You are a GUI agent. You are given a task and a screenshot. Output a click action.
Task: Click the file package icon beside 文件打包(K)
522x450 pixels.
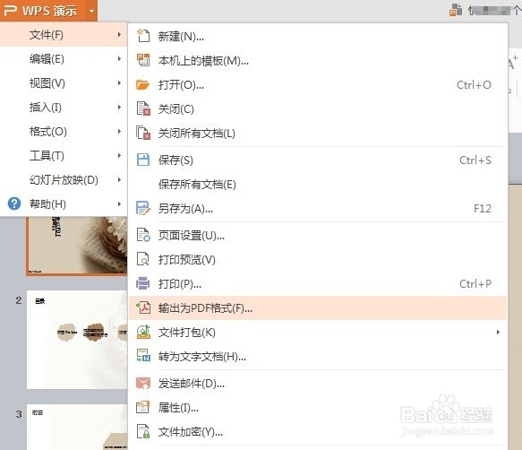[x=143, y=332]
